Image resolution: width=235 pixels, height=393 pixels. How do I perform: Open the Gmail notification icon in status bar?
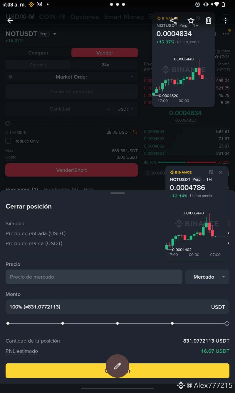39,4
